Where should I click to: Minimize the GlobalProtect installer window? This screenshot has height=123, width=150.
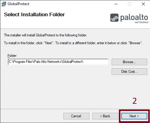point(116,4)
